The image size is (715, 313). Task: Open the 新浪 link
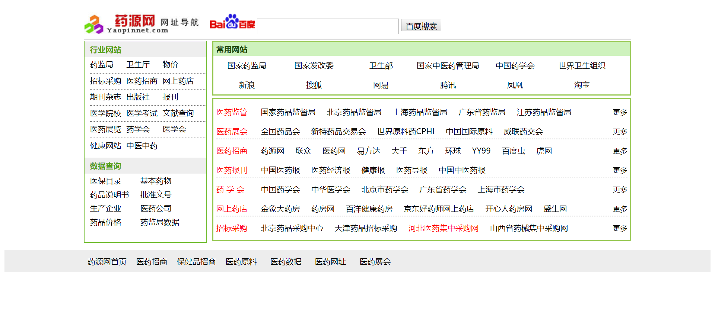[x=247, y=85]
